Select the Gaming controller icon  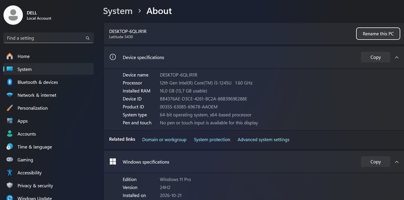(10, 160)
